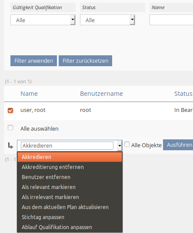Click the arrow icon beside action dropdown
This screenshot has height=233, width=193.
10,145
